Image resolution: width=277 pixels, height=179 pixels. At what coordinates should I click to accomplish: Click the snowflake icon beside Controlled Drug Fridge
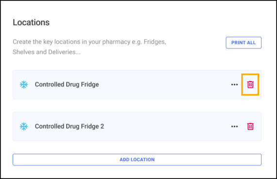(x=24, y=84)
